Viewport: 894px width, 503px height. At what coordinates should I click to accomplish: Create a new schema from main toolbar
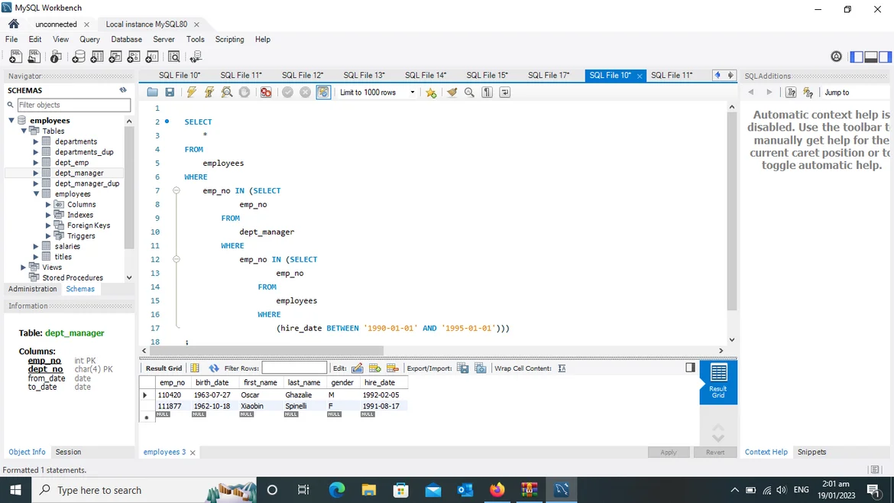click(78, 57)
